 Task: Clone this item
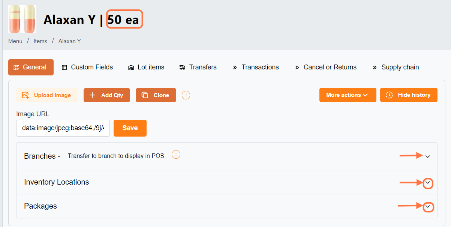(156, 95)
